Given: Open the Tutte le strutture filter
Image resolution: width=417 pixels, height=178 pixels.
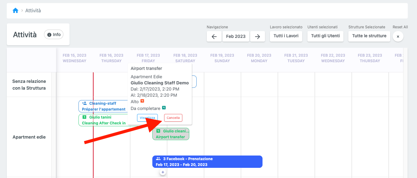Looking at the screenshot, I should tap(369, 36).
